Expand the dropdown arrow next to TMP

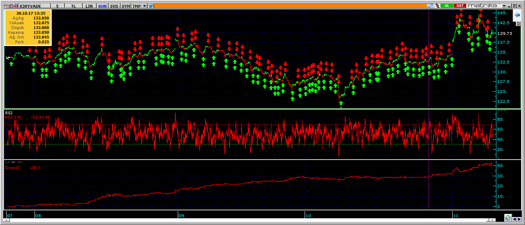pos(144,6)
